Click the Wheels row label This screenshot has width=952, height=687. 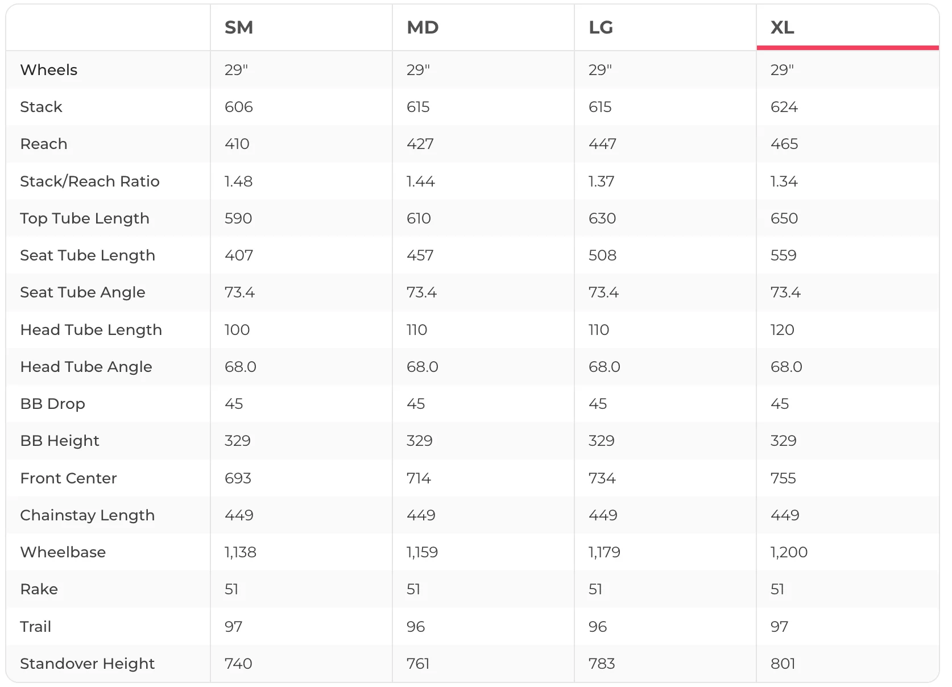tap(49, 70)
